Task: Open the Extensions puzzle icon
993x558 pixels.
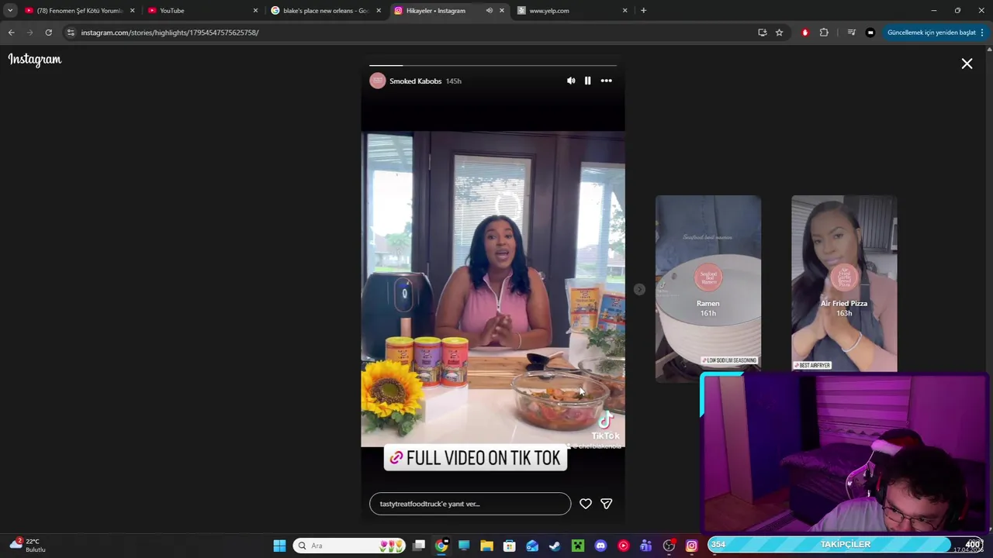Action: tap(824, 33)
